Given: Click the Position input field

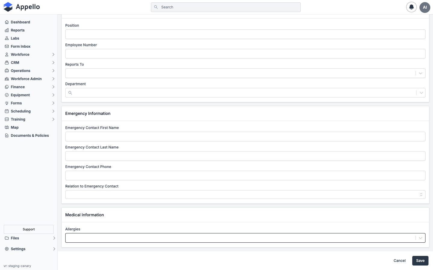Looking at the screenshot, I should tap(245, 34).
